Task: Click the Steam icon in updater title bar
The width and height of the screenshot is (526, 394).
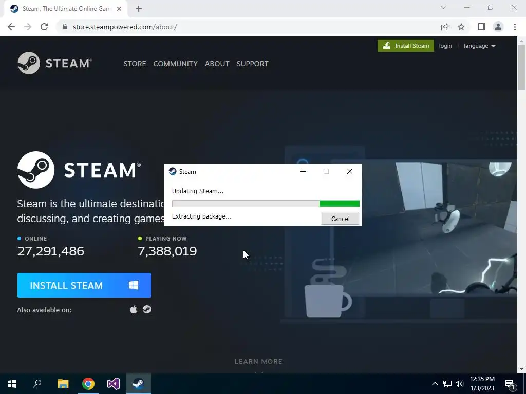Action: 173,171
